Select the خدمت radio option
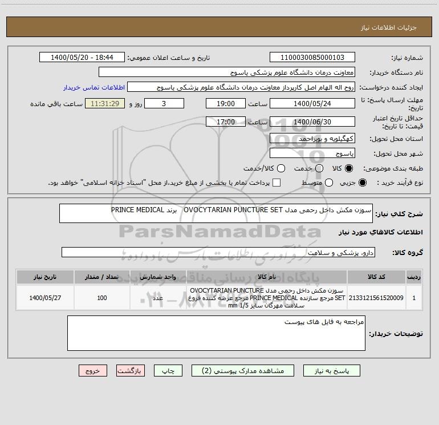This screenshot has height=425, width=439. tap(319, 168)
